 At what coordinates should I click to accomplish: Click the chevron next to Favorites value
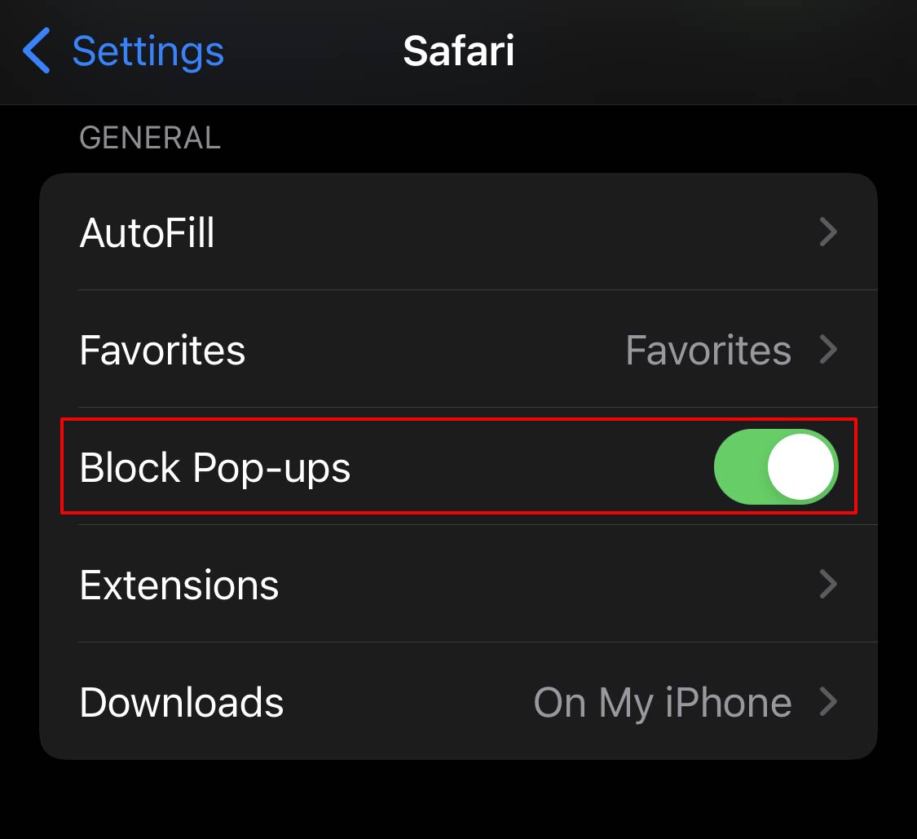(x=828, y=351)
